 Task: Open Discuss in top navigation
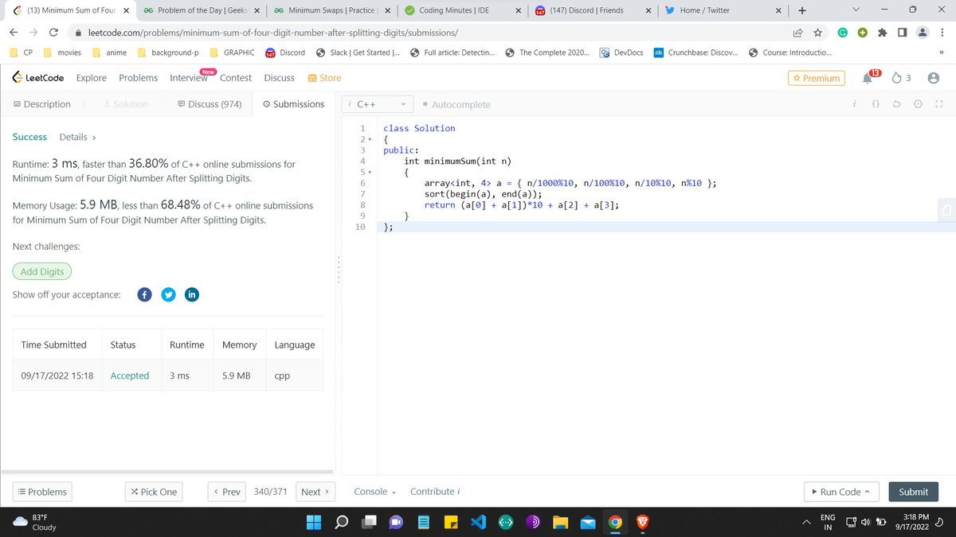[279, 78]
